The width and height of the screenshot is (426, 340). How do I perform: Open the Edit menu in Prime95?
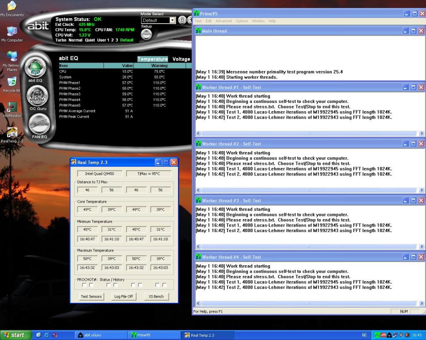coord(208,21)
